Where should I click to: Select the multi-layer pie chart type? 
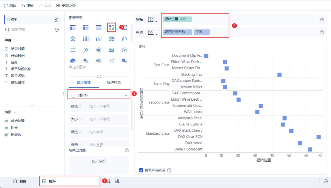click(99, 61)
